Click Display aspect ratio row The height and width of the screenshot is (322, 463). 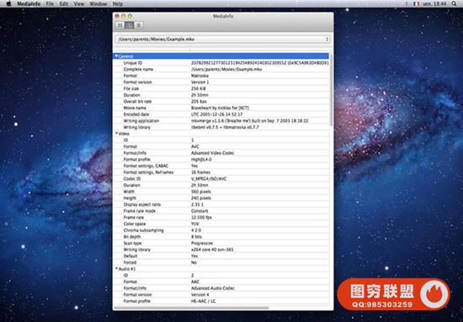click(x=221, y=204)
